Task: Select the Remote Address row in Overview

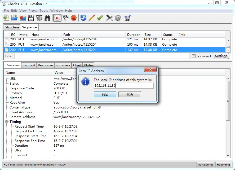Action: pos(115,117)
